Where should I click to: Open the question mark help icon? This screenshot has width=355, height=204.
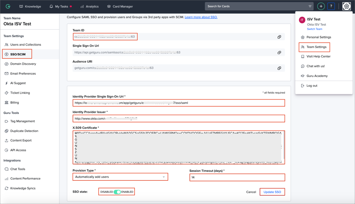[331, 6]
